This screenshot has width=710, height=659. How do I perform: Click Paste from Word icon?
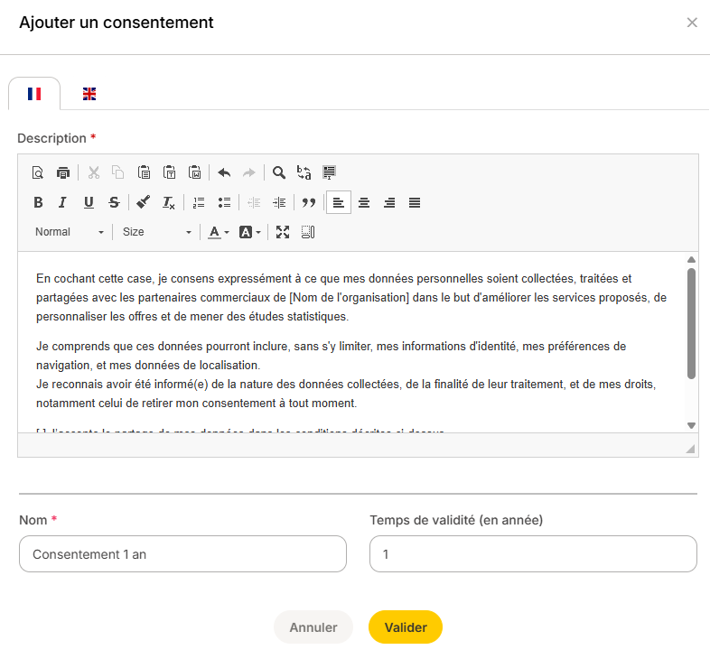point(195,172)
